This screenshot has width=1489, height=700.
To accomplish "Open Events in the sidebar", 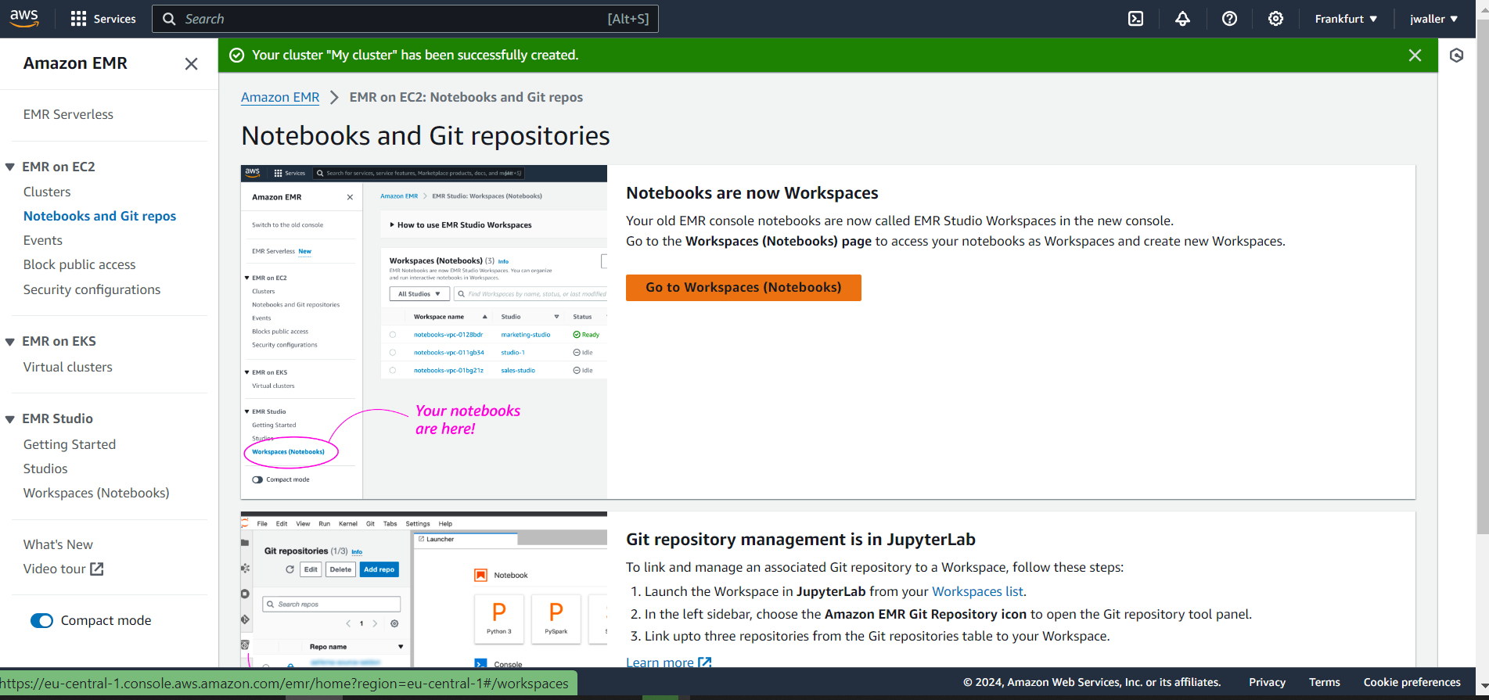I will (43, 240).
